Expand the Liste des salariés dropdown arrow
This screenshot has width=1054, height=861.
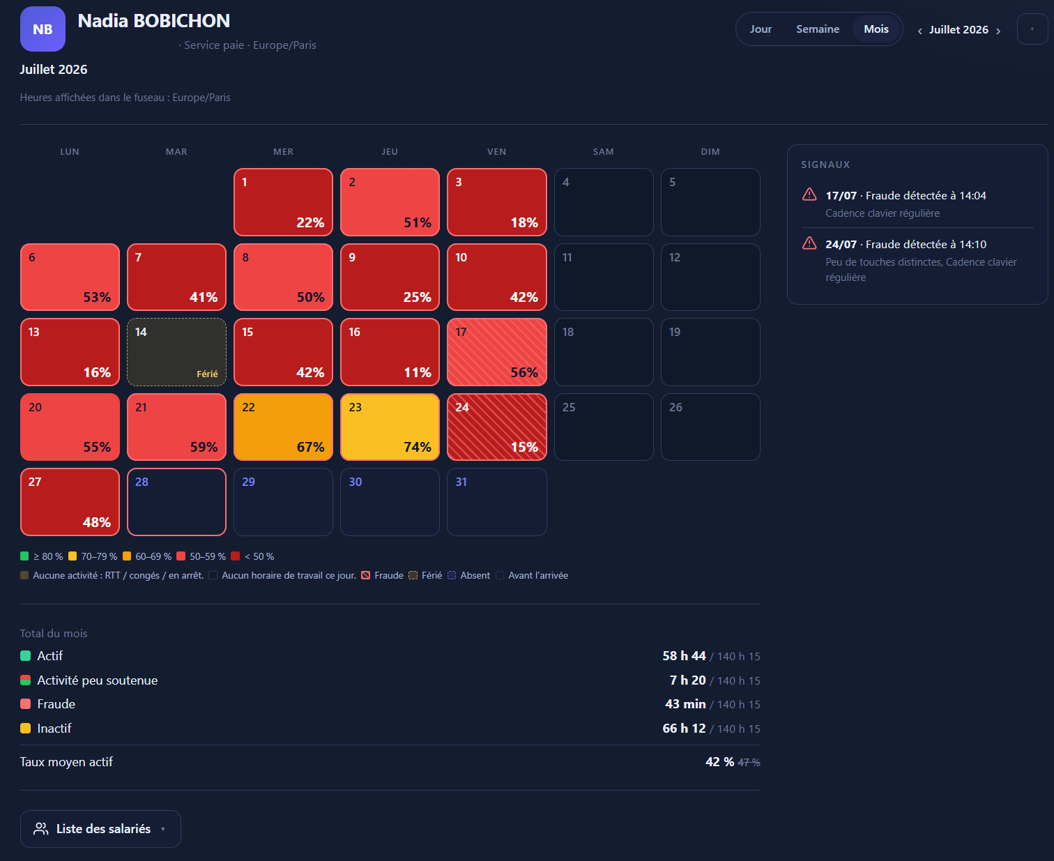click(163, 829)
